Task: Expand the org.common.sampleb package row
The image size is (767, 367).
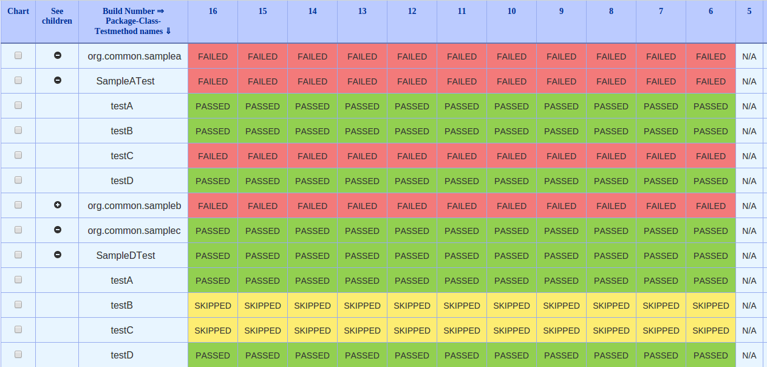Action: [57, 205]
